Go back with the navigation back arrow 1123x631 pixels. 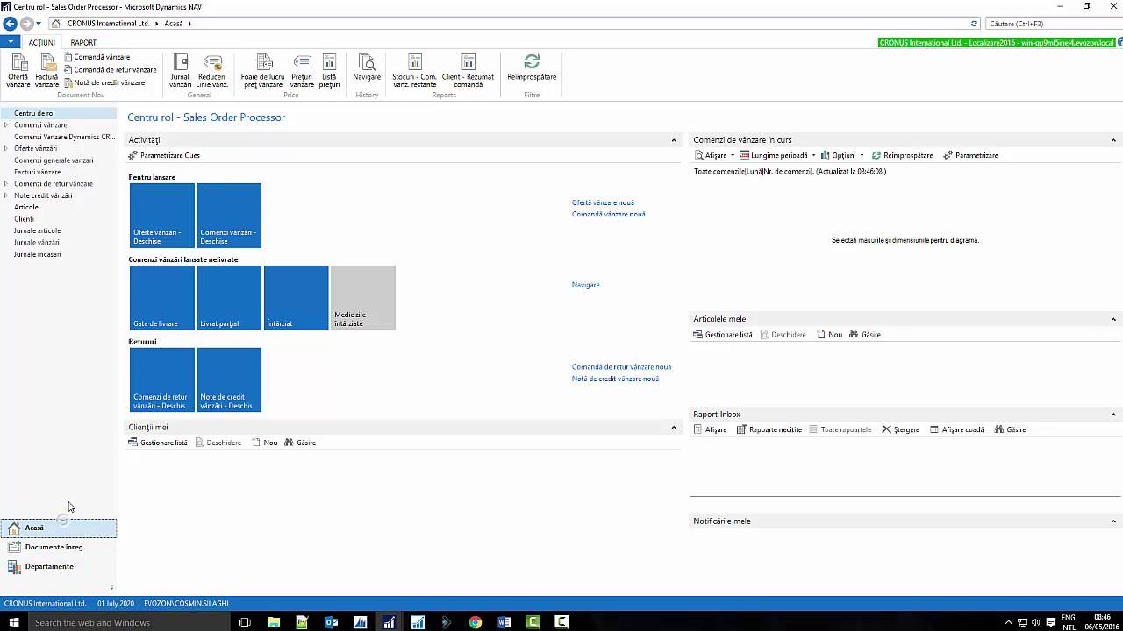pyautogui.click(x=10, y=24)
